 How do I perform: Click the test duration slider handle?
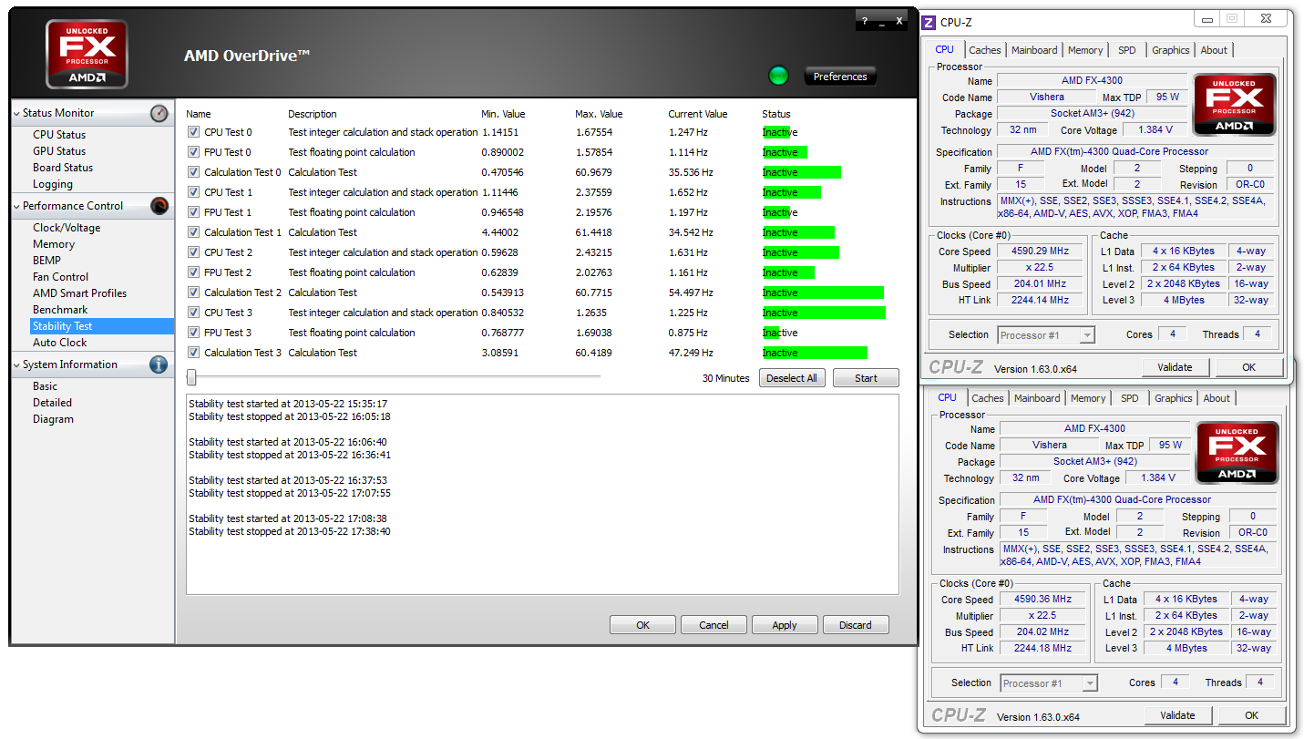pyautogui.click(x=191, y=377)
